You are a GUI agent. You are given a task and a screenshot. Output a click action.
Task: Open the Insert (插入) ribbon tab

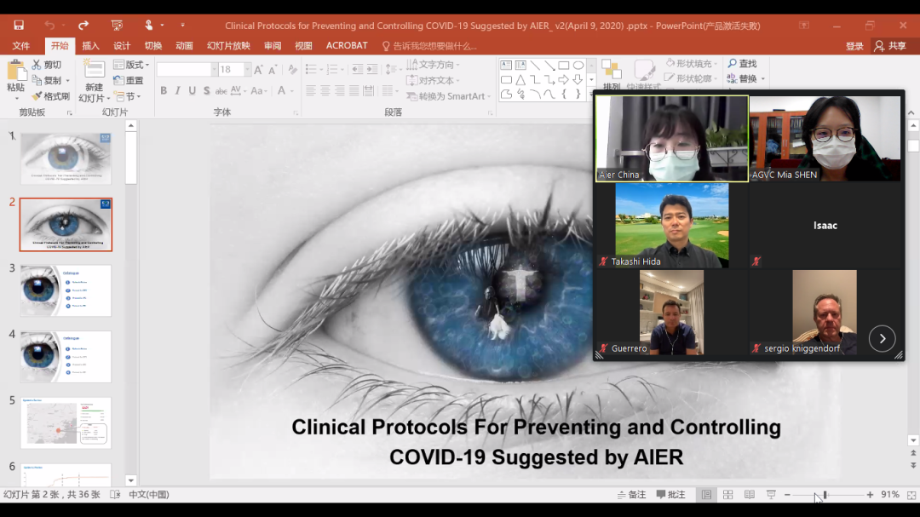90,46
